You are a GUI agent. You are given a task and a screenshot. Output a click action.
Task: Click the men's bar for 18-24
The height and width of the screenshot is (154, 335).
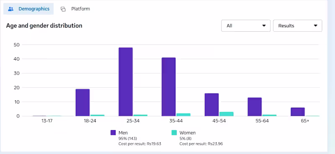coord(82,102)
